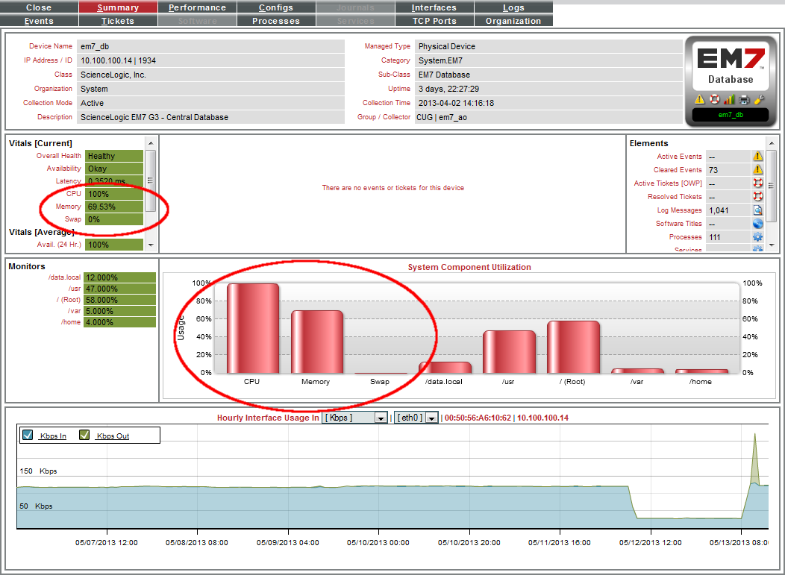The width and height of the screenshot is (785, 575).
Task: Click the / (Root) bar in utilization chart
Action: pyautogui.click(x=573, y=347)
